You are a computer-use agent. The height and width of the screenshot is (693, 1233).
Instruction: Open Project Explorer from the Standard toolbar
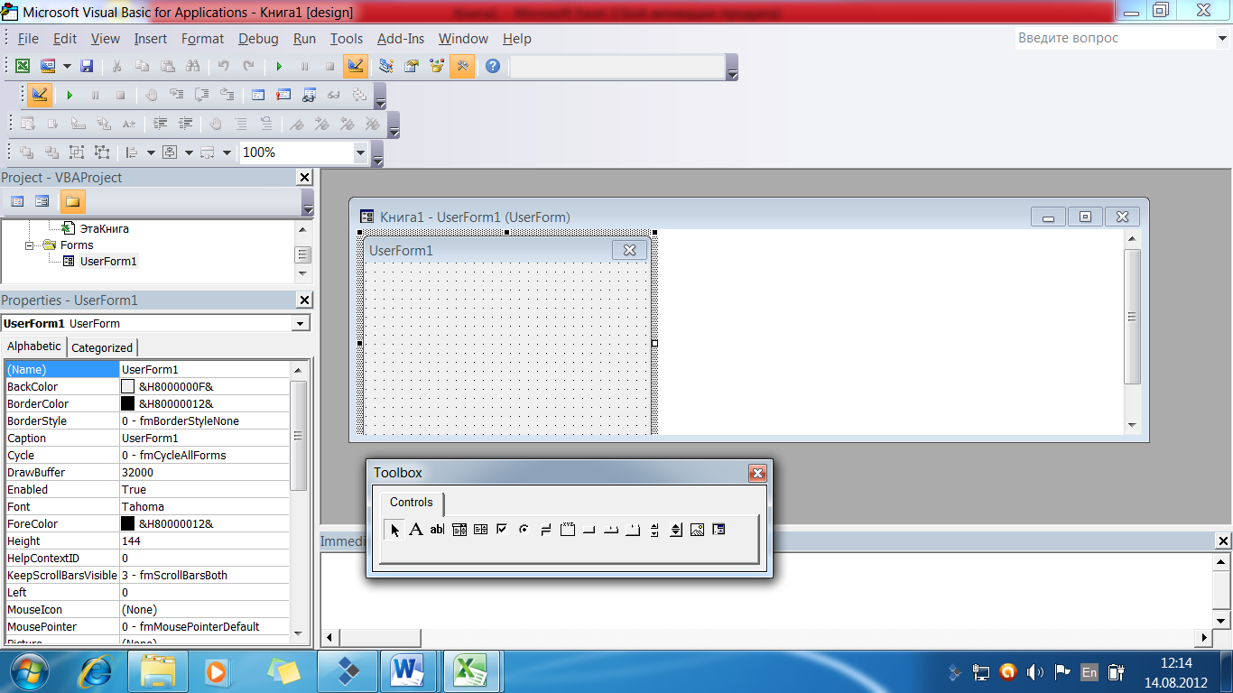(x=386, y=66)
